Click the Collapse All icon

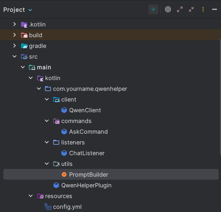pos(191,10)
